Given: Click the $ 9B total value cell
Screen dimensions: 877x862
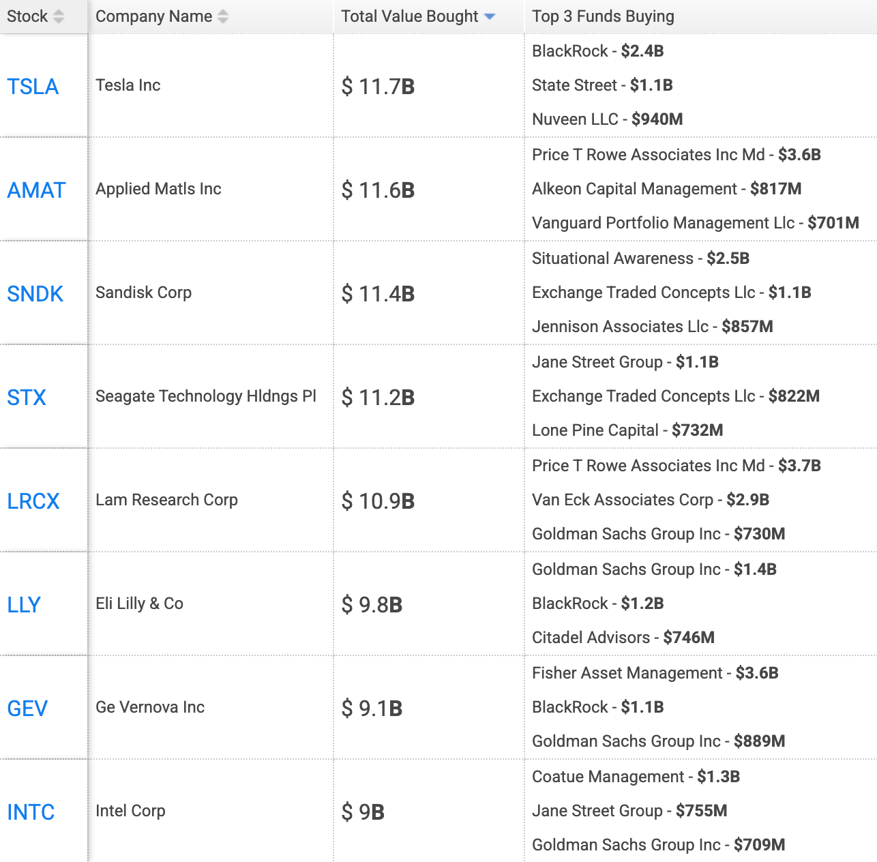Looking at the screenshot, I should point(363,812).
